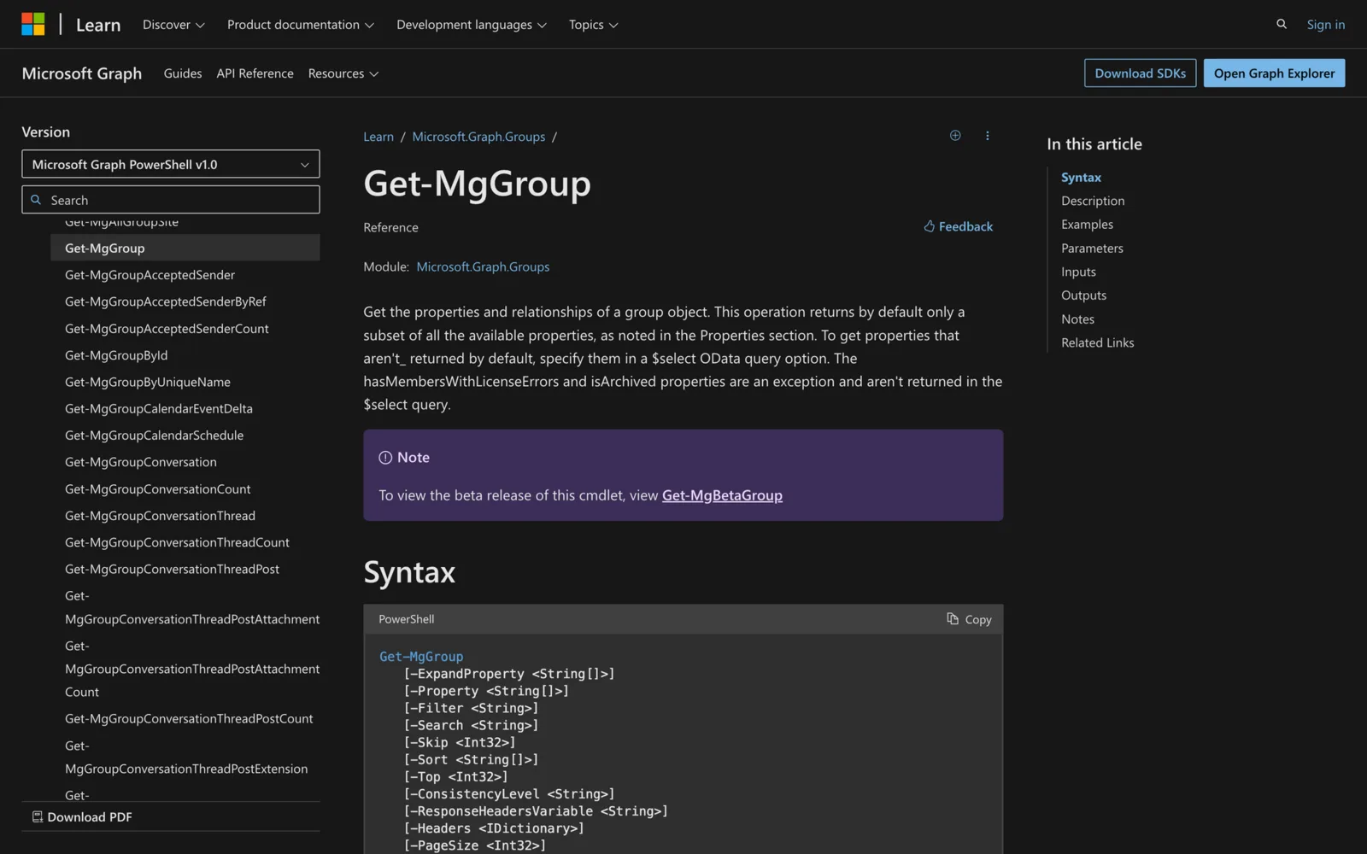Image resolution: width=1367 pixels, height=854 pixels.
Task: Jump to Syntax in article nav
Action: coord(1081,178)
